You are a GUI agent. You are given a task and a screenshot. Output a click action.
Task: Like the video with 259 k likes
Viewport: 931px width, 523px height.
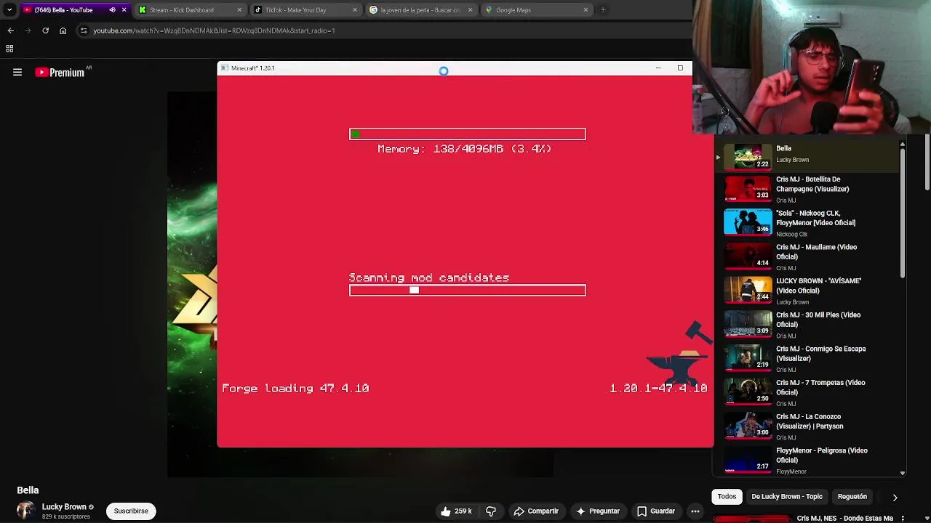click(x=455, y=511)
